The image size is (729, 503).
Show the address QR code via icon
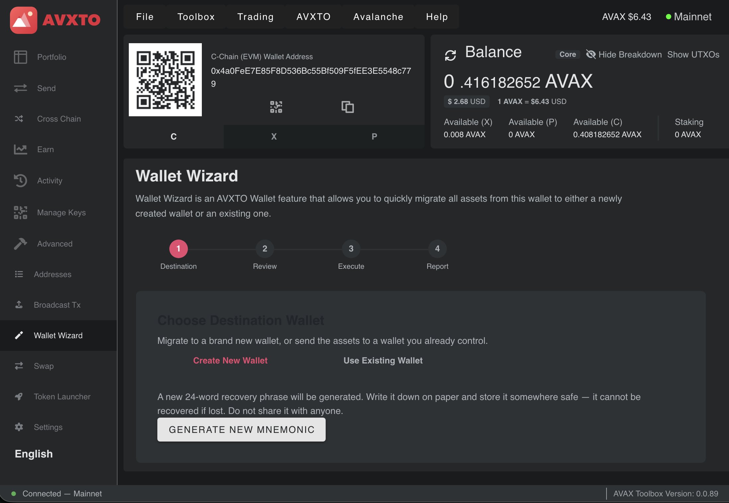click(276, 107)
